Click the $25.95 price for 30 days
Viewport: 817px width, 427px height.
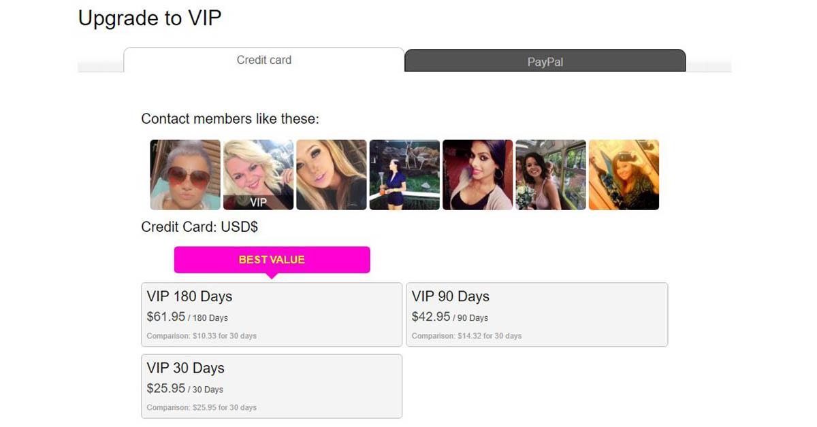(166, 388)
